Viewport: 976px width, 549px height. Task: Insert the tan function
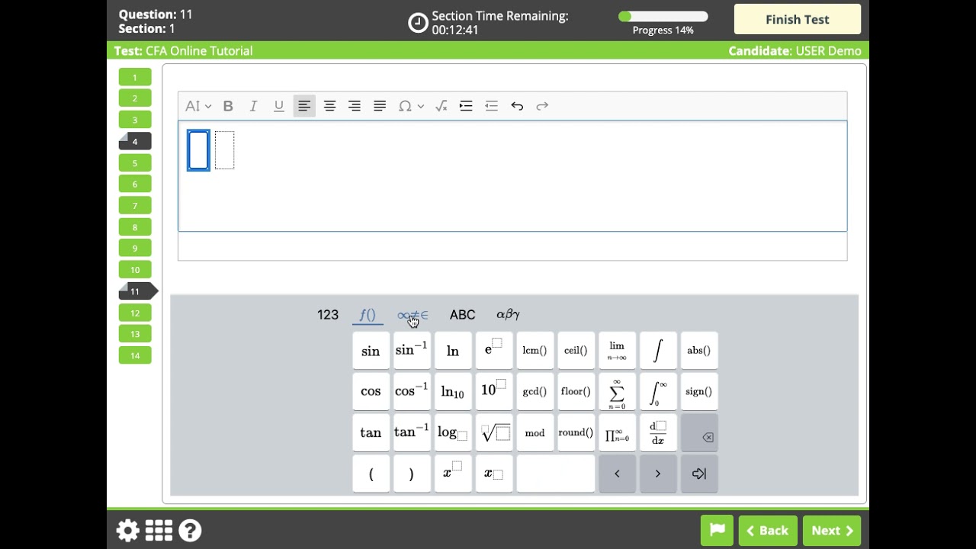(x=371, y=433)
